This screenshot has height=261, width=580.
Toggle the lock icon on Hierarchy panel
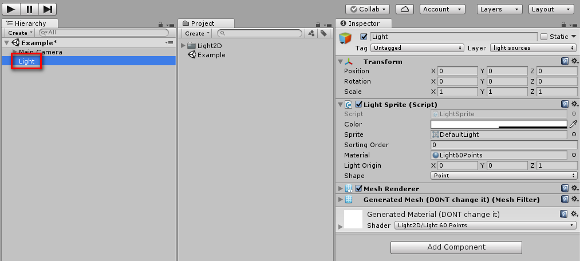coord(160,25)
